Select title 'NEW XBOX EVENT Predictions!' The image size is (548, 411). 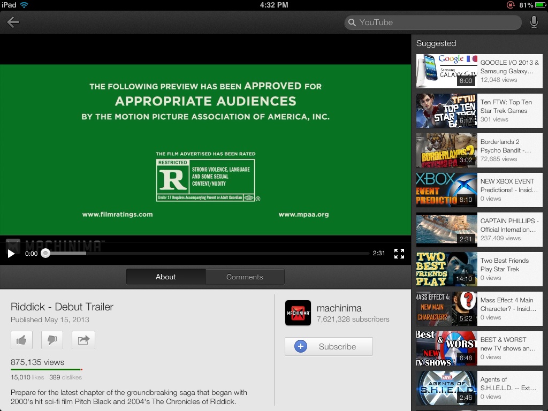pyautogui.click(x=509, y=186)
